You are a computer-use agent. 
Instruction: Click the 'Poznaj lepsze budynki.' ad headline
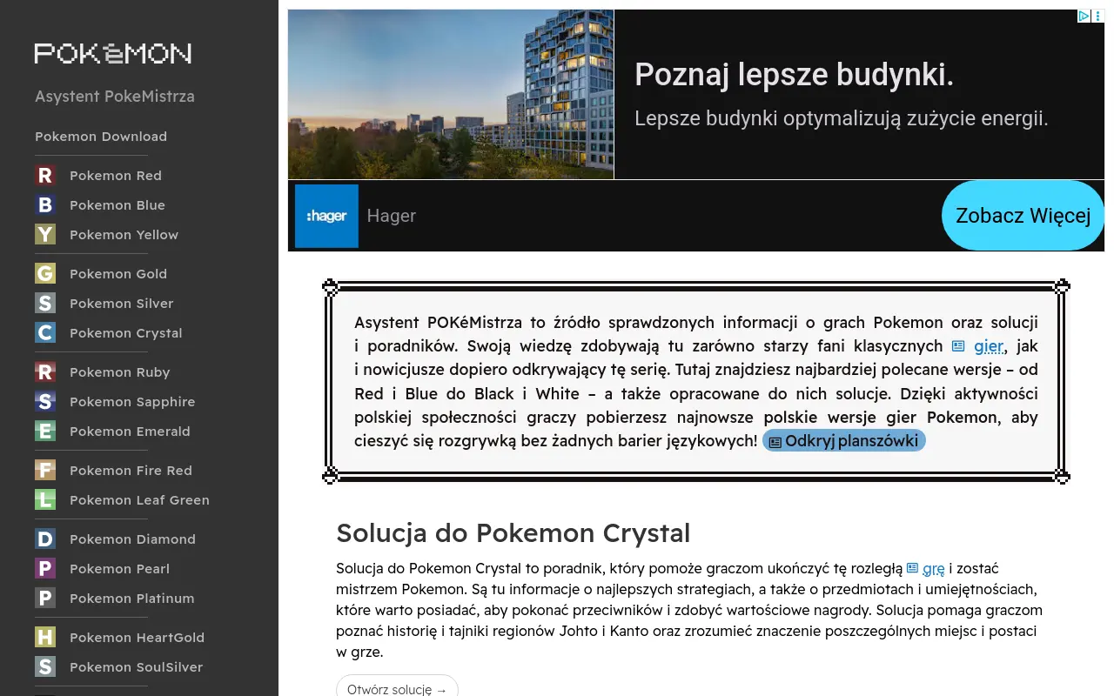point(795,75)
